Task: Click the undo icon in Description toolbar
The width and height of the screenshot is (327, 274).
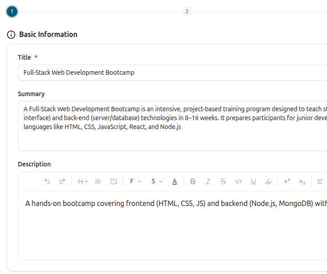Action: [x=47, y=181]
